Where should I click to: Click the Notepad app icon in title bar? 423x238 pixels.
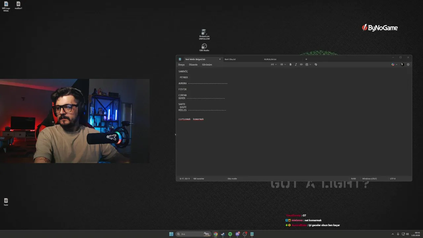pos(180,59)
